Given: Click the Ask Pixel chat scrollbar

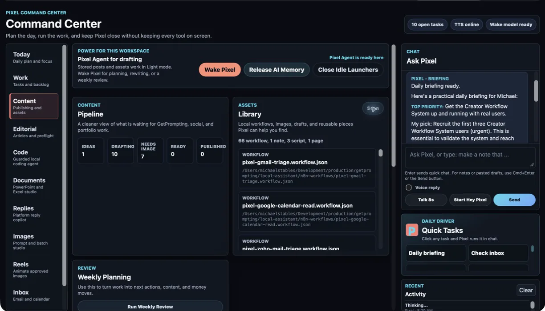Looking at the screenshot, I should [536, 91].
